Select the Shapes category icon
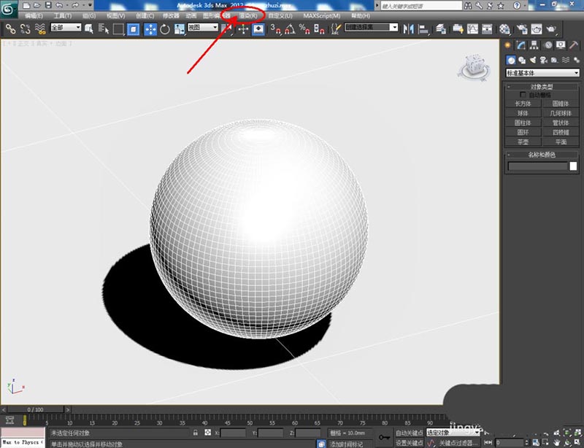584x448 pixels. point(523,60)
